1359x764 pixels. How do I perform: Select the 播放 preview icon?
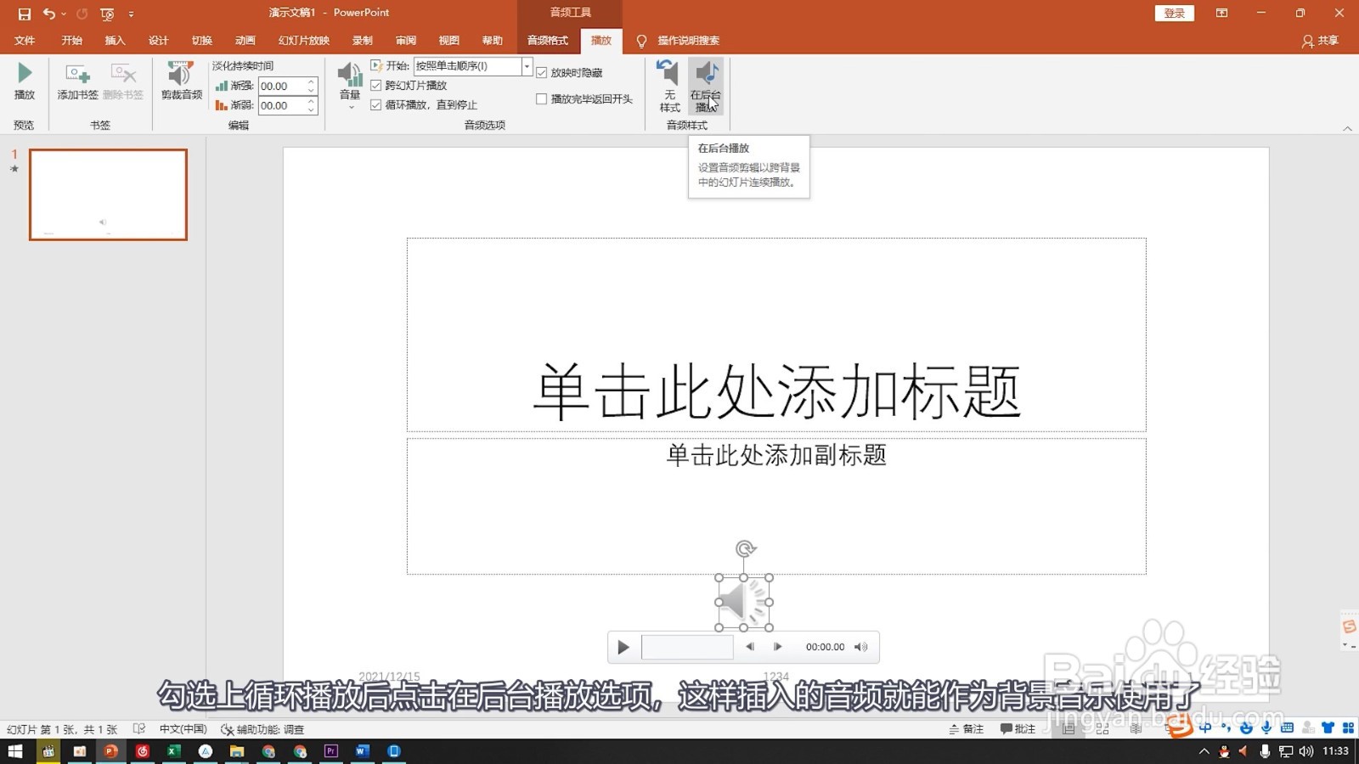click(24, 82)
